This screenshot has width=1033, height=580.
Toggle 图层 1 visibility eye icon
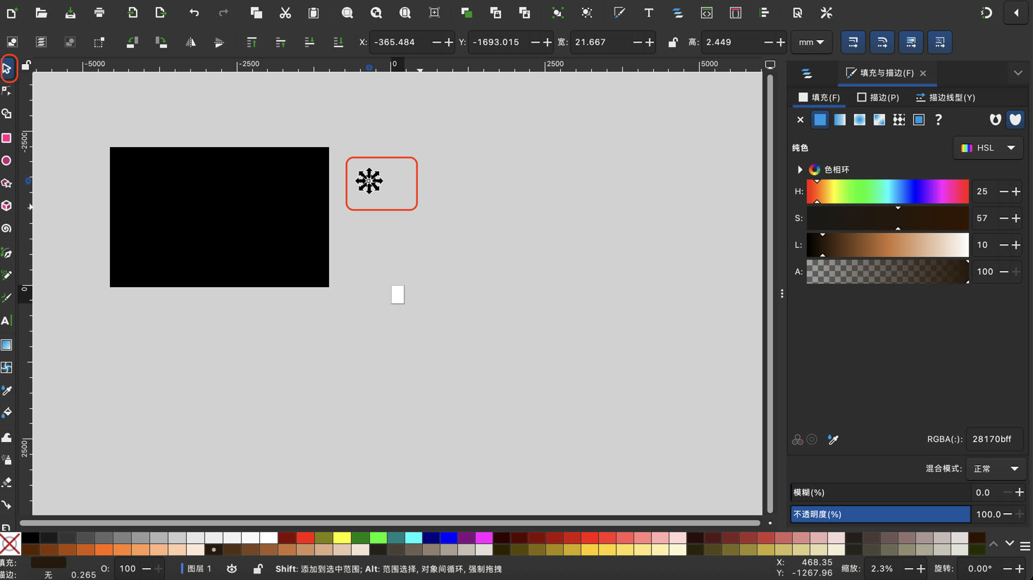pos(232,568)
